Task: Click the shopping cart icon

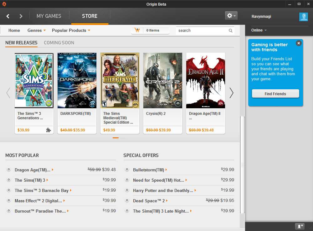Action: (x=137, y=30)
